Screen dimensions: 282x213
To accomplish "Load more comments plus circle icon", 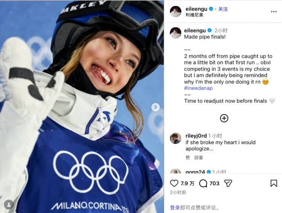I will [224, 118].
